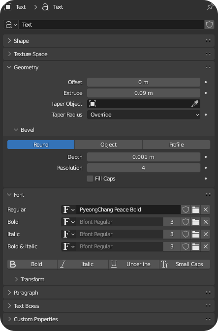Image resolution: width=218 pixels, height=331 pixels.
Task: Toggle fake user shield for Text datablock
Action: pos(209,25)
